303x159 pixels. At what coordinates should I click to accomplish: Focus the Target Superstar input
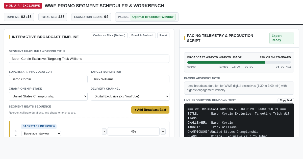coord(130,79)
